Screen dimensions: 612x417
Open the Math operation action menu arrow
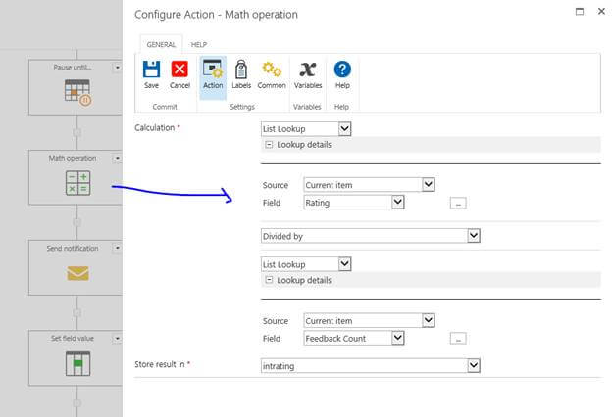[117, 158]
